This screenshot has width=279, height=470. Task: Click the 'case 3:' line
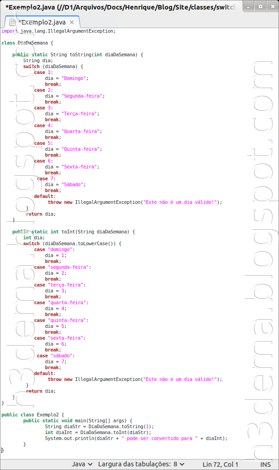pyautogui.click(x=44, y=108)
